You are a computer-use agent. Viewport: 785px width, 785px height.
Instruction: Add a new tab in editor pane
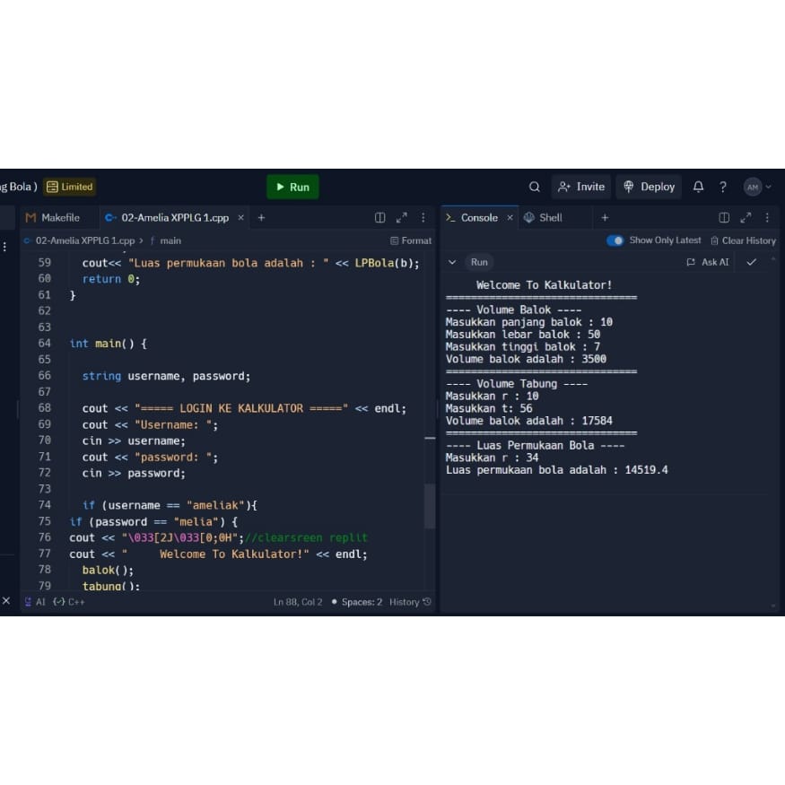pos(261,218)
